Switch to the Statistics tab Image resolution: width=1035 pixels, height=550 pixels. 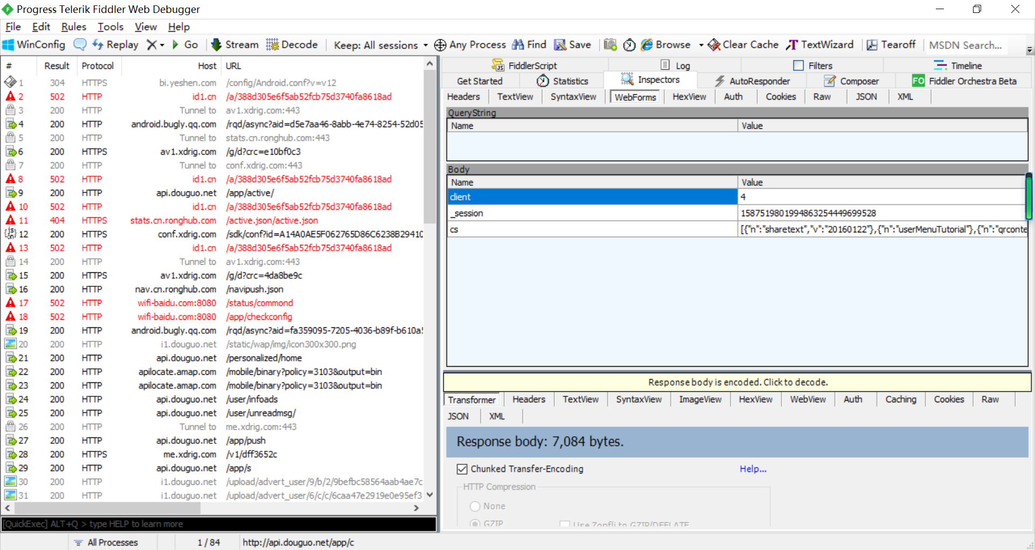(562, 81)
